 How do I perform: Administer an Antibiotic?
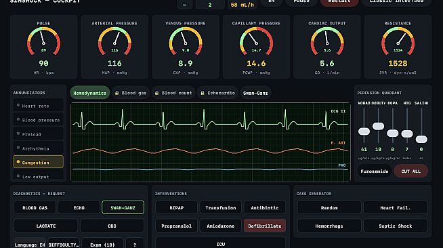click(265, 207)
